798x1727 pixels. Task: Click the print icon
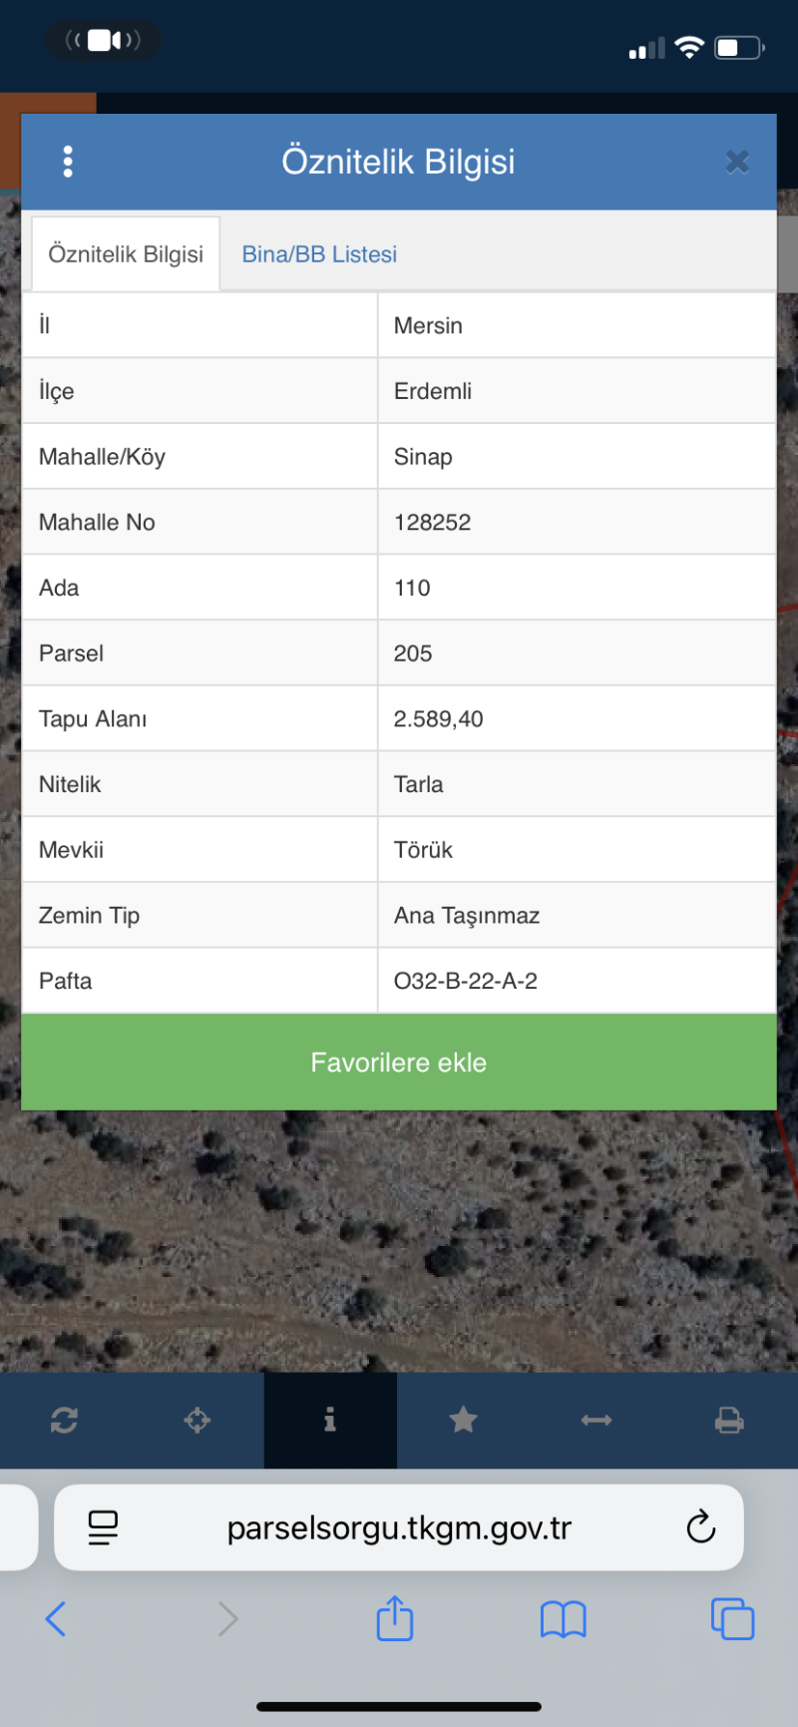click(x=729, y=1420)
